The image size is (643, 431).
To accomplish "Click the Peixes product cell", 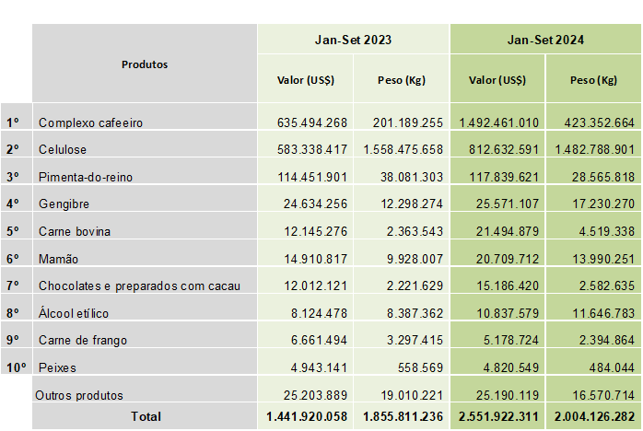I will pos(57,367).
